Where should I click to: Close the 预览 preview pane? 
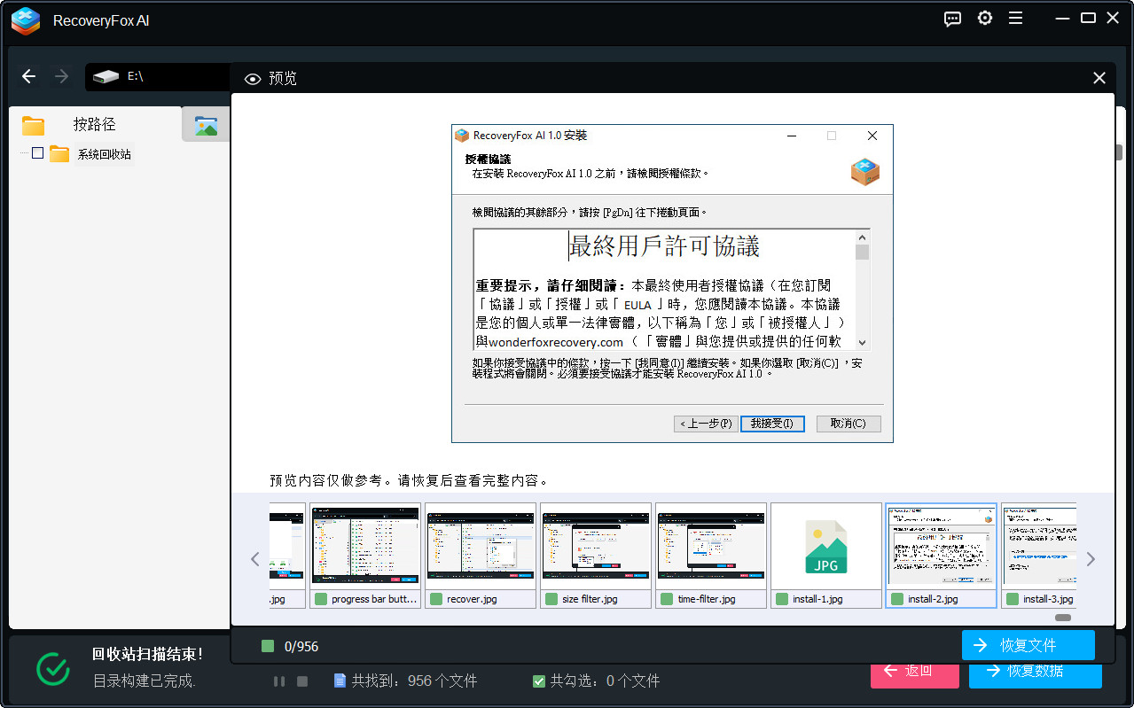pos(1099,77)
